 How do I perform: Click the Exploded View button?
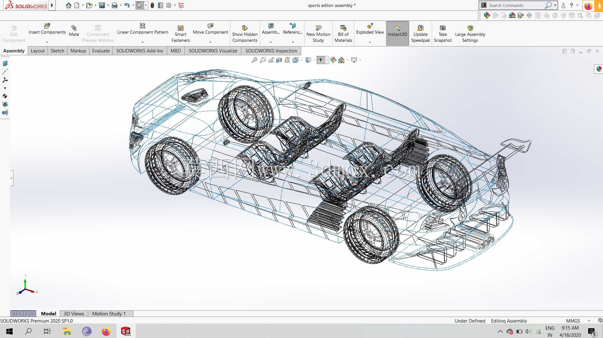coord(370,29)
